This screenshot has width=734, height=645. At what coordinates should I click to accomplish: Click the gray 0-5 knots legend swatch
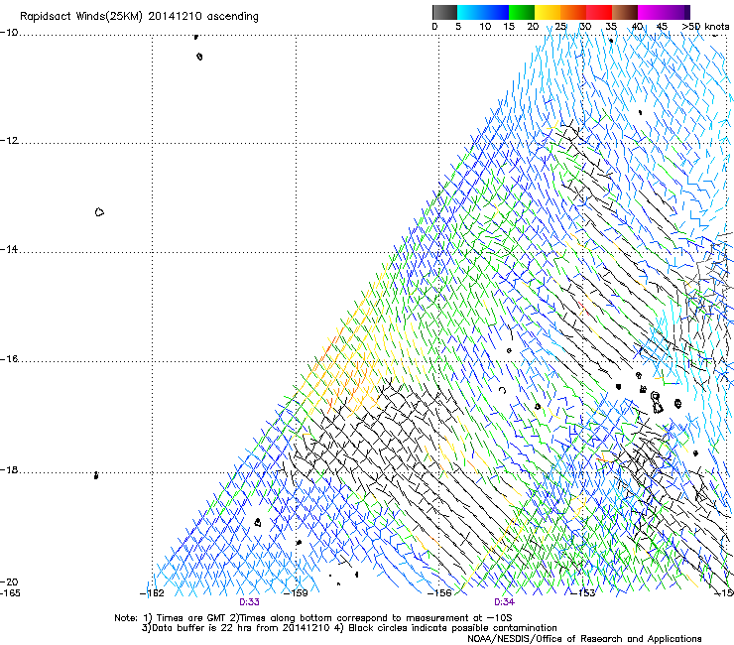[x=444, y=12]
